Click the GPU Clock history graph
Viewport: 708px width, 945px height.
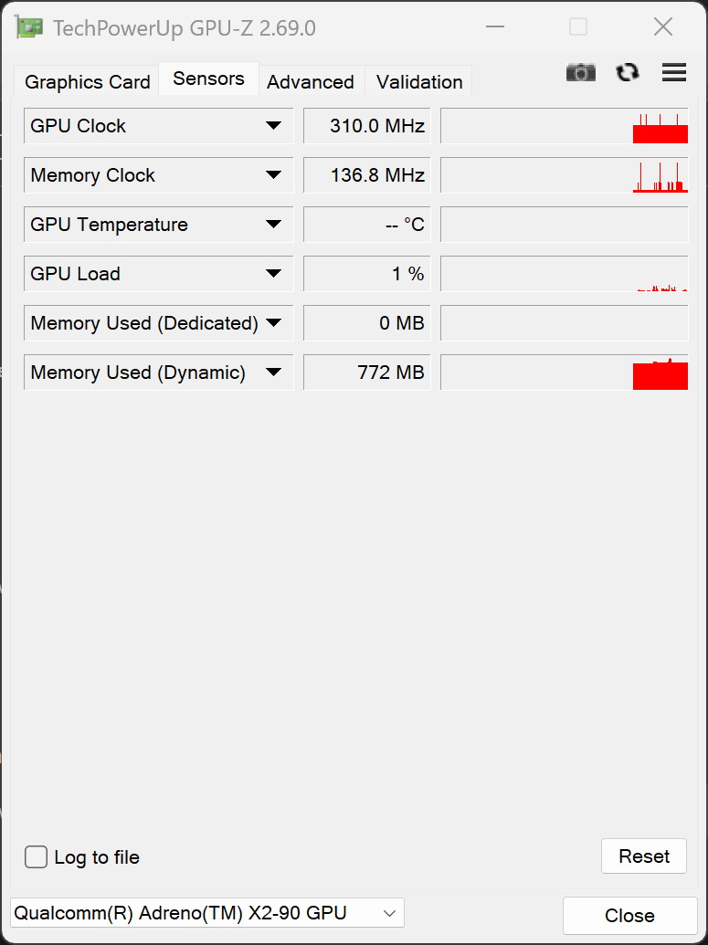click(564, 126)
